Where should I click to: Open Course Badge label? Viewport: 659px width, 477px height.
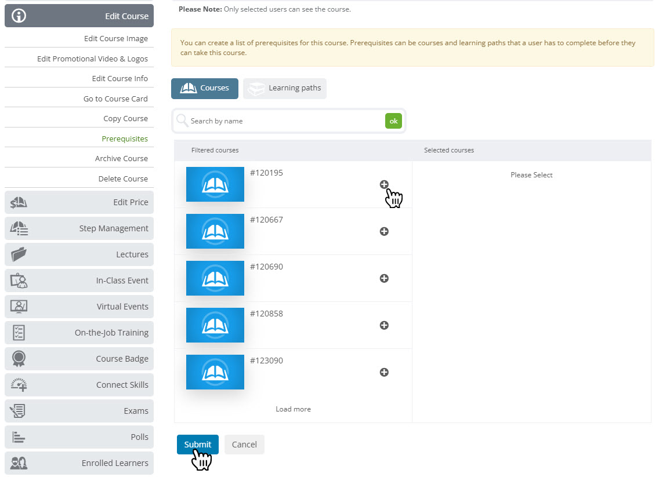[x=122, y=359]
